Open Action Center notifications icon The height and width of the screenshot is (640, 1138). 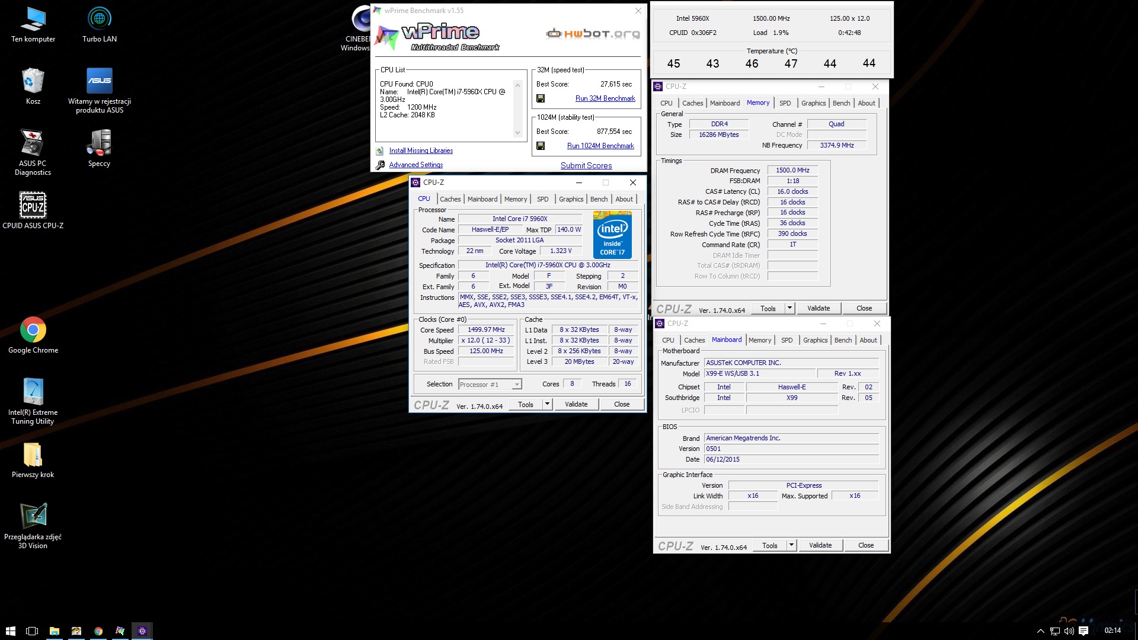[x=1084, y=631]
